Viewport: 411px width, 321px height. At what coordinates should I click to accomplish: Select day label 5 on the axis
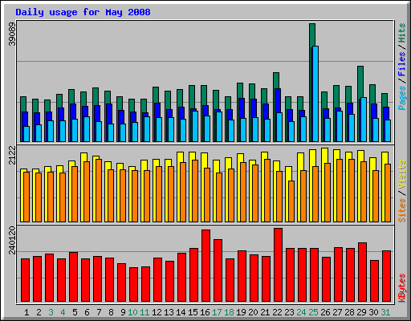click(x=75, y=312)
